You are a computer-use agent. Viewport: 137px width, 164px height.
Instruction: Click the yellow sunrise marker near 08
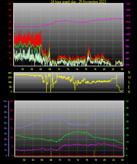(x=51, y=154)
